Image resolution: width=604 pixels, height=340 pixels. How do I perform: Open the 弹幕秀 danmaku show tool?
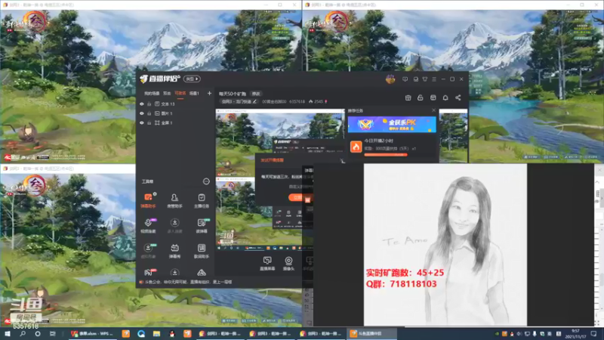click(174, 251)
